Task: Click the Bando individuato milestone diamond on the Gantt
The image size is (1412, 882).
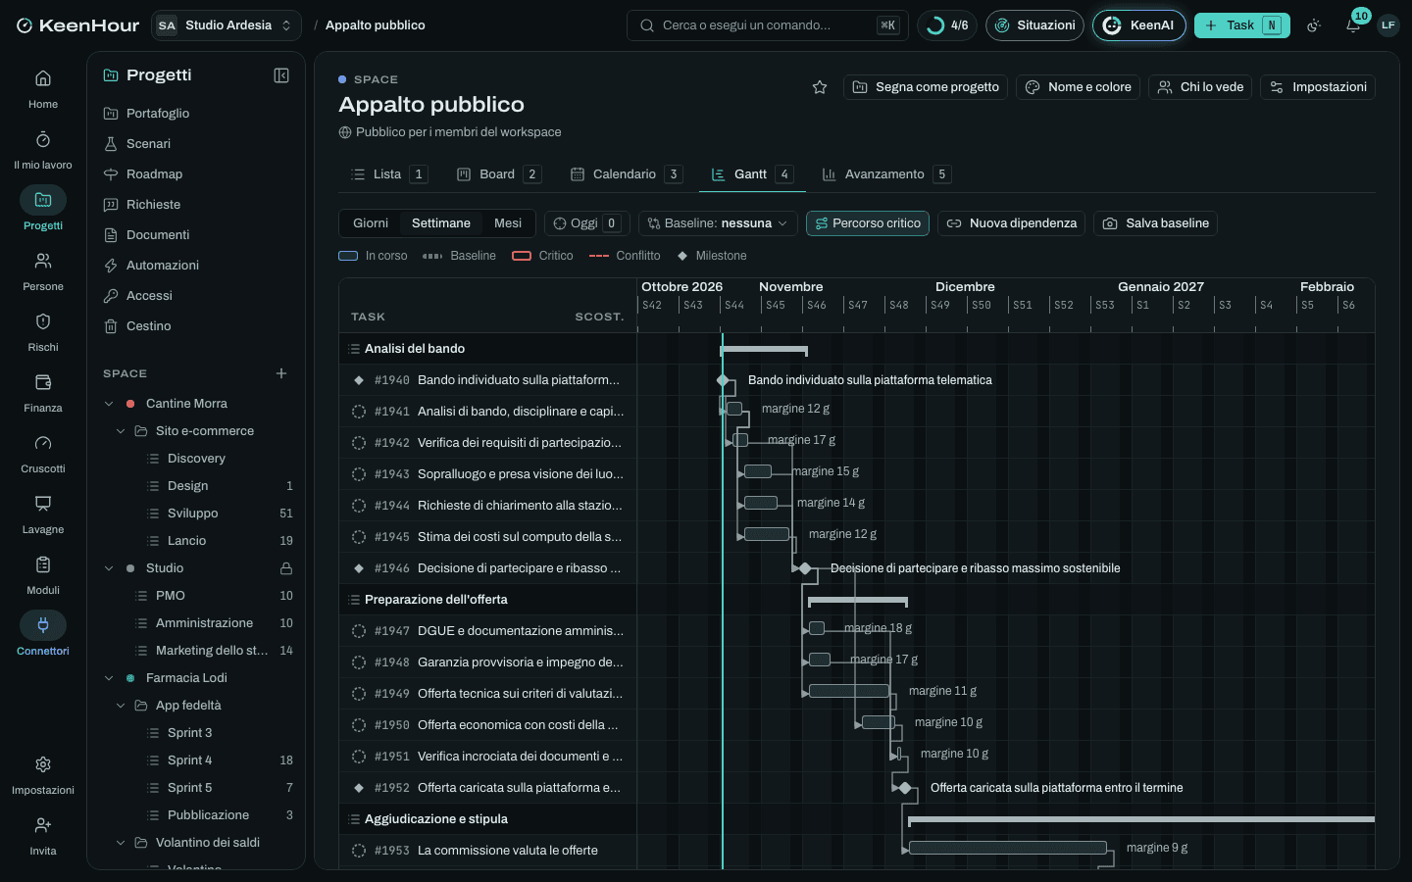Action: pos(723,380)
